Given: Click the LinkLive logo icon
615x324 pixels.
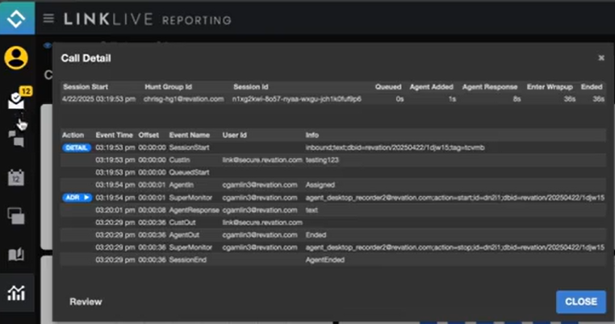Looking at the screenshot, I should point(17,17).
